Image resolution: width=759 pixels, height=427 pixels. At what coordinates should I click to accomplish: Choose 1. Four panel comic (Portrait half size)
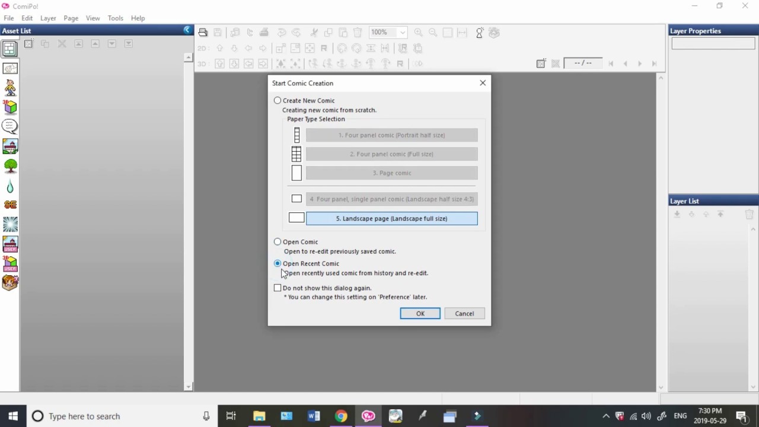pos(391,135)
